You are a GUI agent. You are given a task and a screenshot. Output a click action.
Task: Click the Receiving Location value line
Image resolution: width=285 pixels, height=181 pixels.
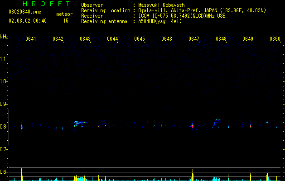coord(202,10)
